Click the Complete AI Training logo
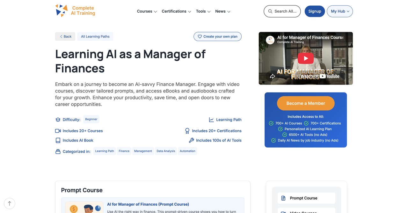408x213 pixels. click(75, 10)
